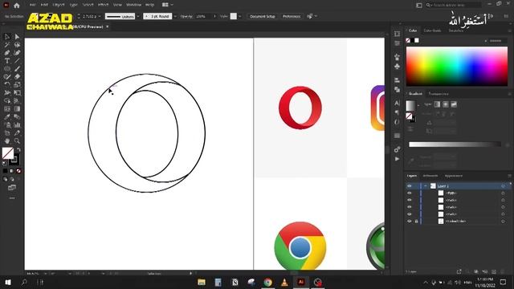Click the Document Setup button
Viewport: 514px width, 289px height.
263,16
